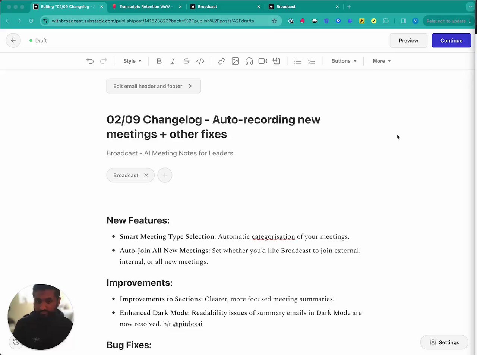The width and height of the screenshot is (477, 355).
Task: Open version history clock icon
Action: (x=16, y=342)
